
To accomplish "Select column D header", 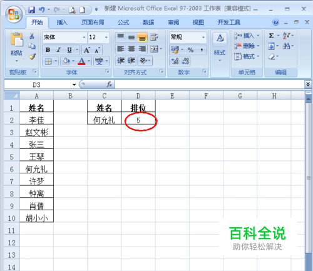I will pyautogui.click(x=138, y=96).
